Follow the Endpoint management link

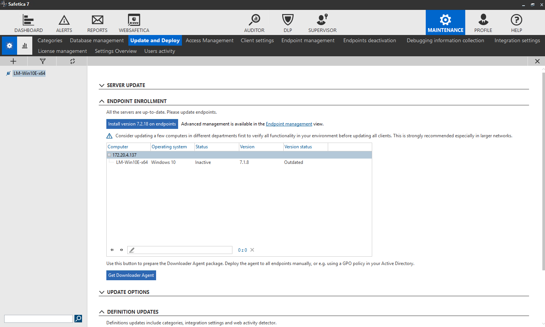point(289,124)
